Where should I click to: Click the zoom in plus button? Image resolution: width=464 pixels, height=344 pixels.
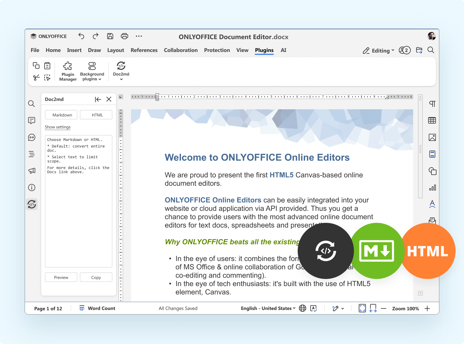[x=427, y=308]
